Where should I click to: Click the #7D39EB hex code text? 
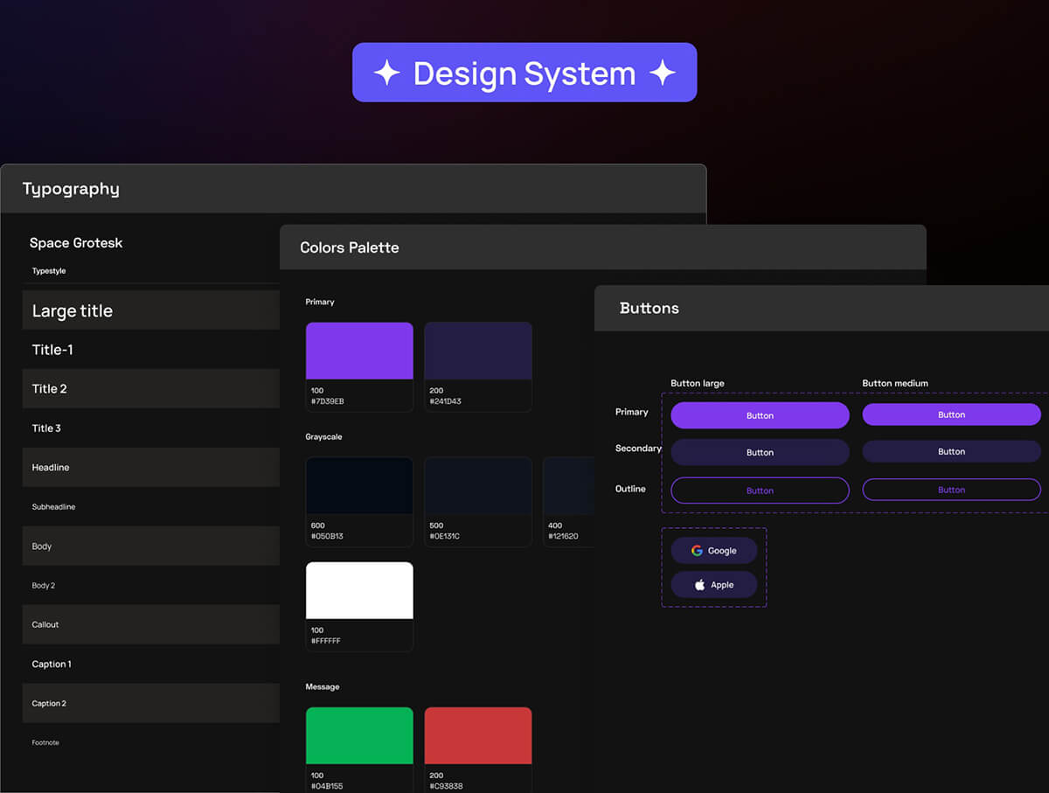[x=327, y=401]
